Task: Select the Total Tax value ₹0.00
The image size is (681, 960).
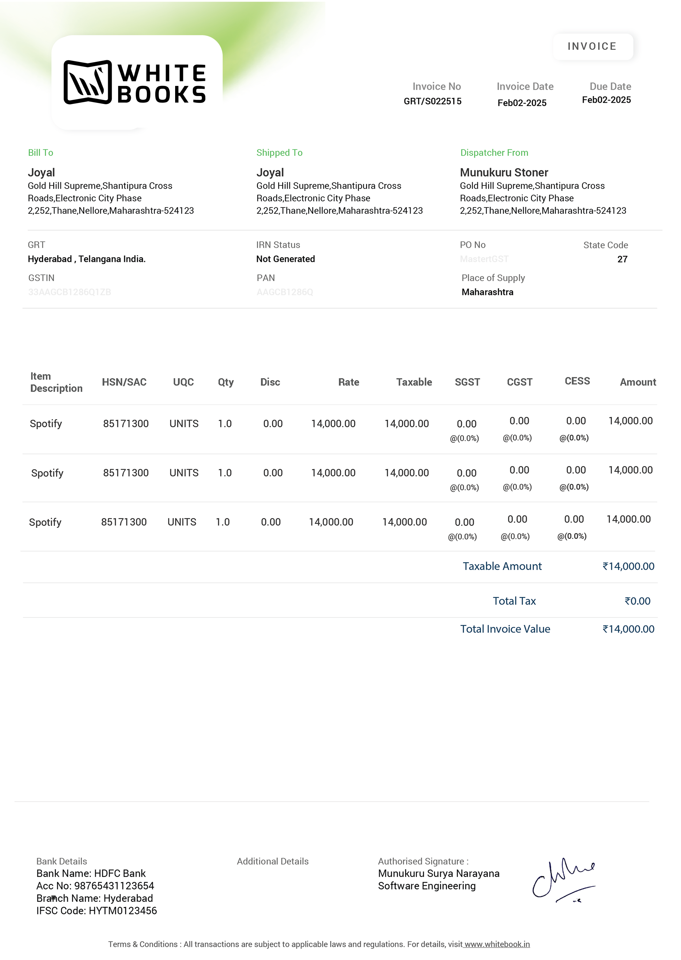Action: (637, 601)
